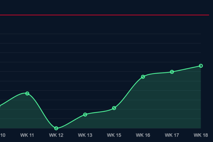Click the partially visible 10 axis label

tap(3, 135)
